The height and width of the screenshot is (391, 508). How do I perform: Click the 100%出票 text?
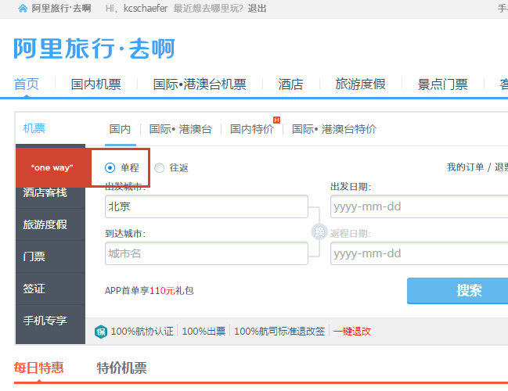[204, 332]
